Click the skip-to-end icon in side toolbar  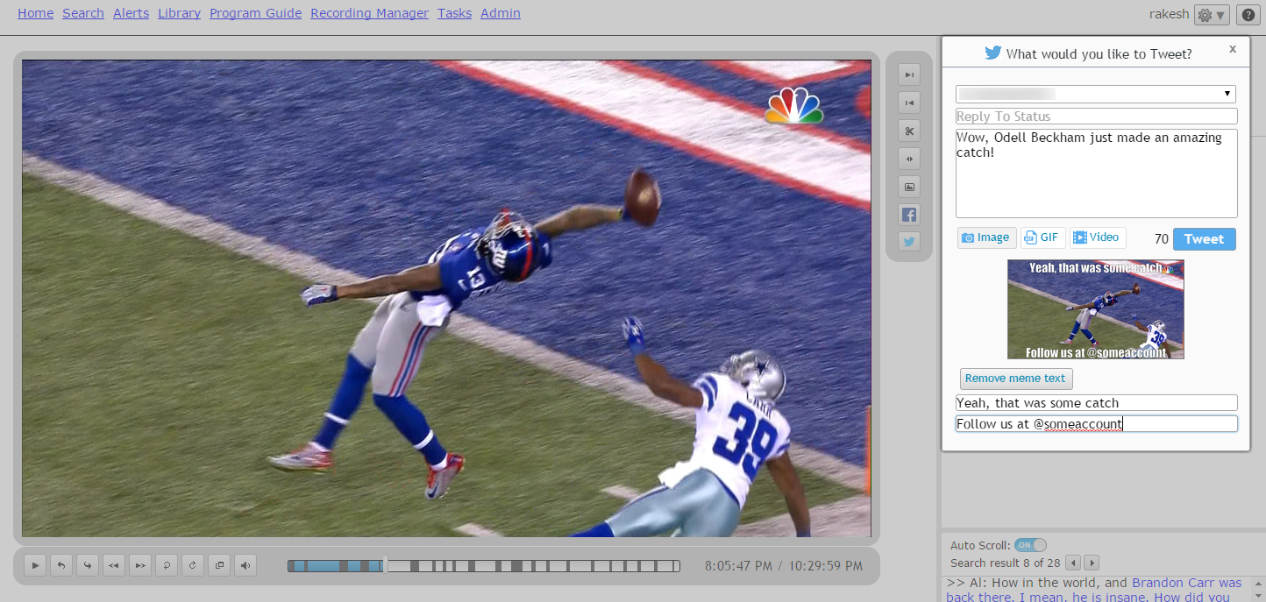tap(909, 75)
